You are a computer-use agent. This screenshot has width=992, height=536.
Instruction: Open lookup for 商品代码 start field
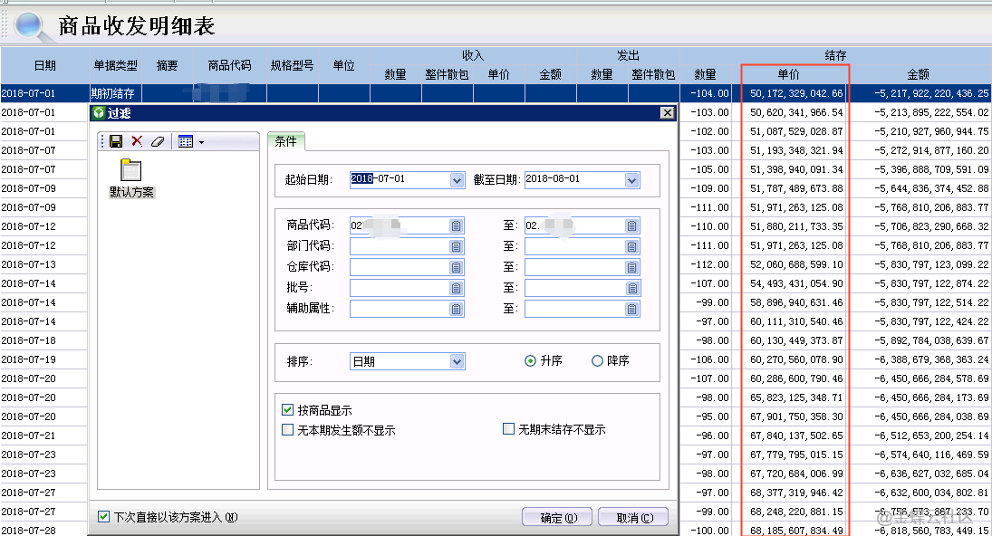pos(457,225)
